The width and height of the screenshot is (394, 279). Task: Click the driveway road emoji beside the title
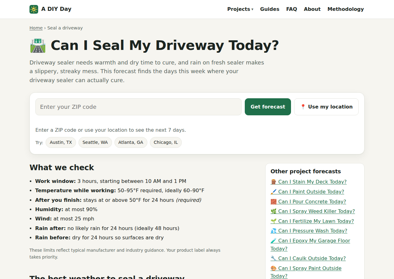[38, 46]
